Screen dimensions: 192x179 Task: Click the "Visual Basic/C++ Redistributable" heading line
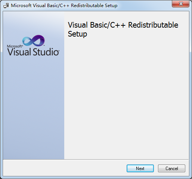(x=123, y=25)
